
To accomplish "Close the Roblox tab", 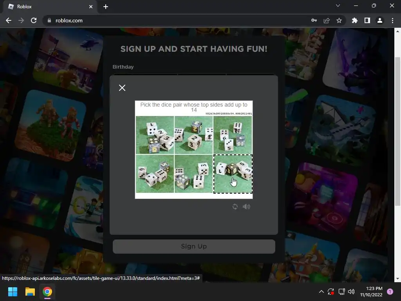I will 91,7.
